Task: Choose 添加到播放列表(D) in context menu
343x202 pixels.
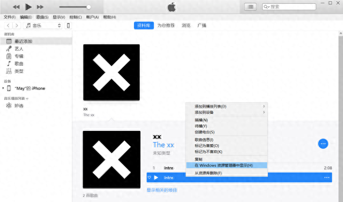Action: click(227, 106)
